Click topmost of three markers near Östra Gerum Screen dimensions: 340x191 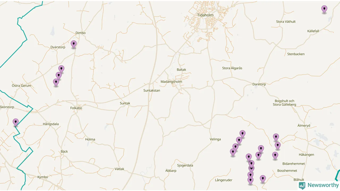(61, 69)
